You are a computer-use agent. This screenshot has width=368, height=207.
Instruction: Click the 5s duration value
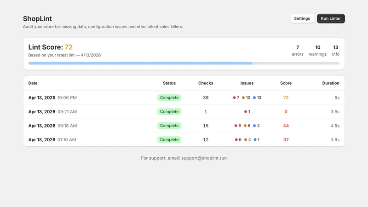(337, 98)
